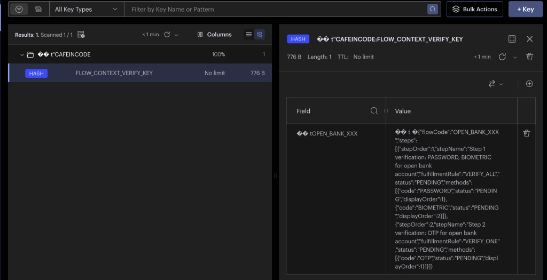547x280 pixels.
Task: Select the FLOW_CONTEXT_VERIFY_KEY row
Action: pyautogui.click(x=140, y=73)
